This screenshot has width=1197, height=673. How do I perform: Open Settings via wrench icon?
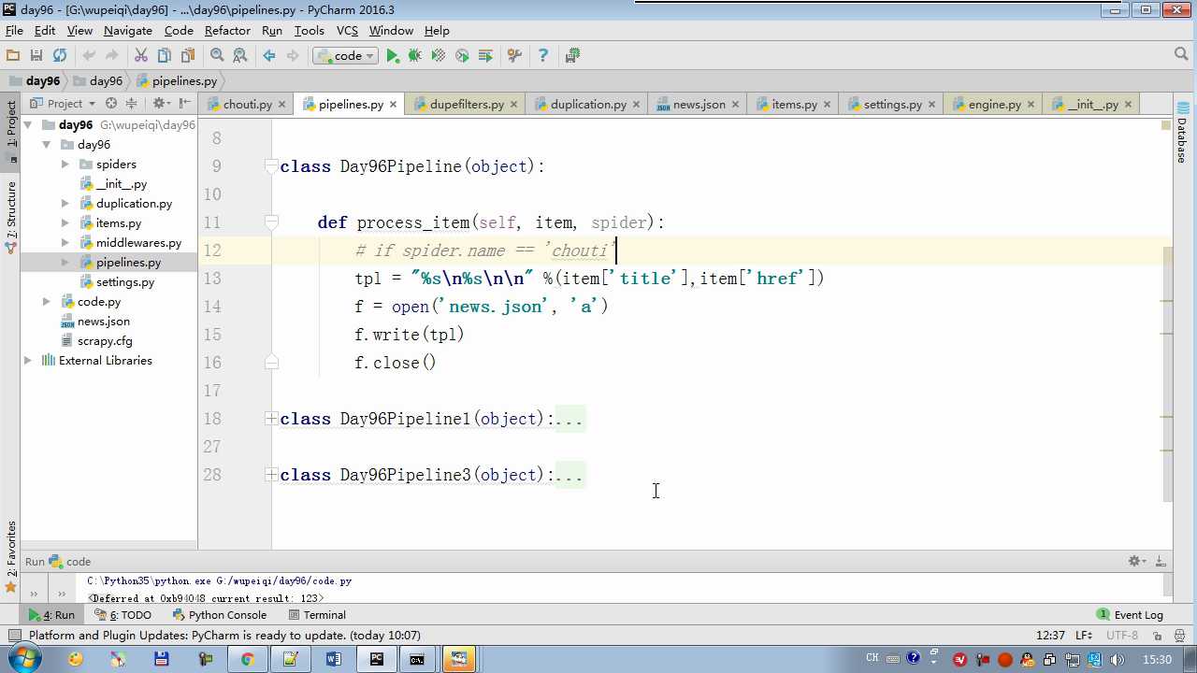(x=514, y=56)
